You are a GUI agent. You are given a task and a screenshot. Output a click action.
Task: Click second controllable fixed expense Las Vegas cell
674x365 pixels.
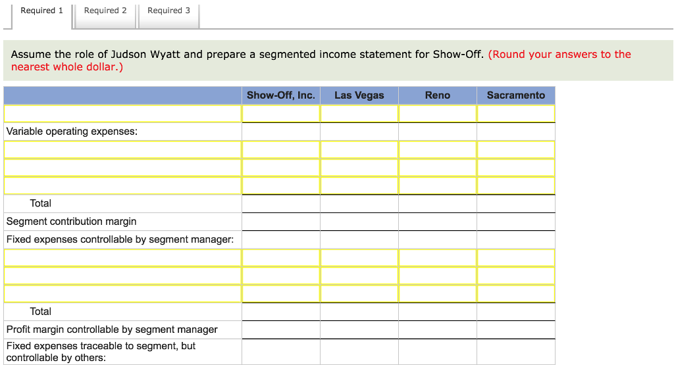(359, 276)
